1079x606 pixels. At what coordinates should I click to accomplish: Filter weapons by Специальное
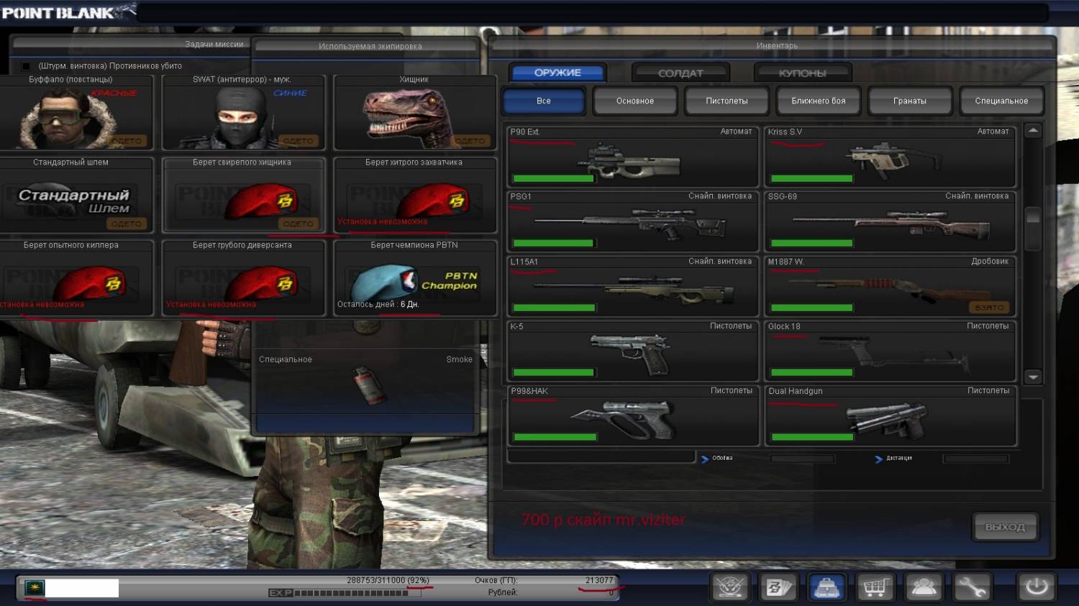[x=1001, y=101]
